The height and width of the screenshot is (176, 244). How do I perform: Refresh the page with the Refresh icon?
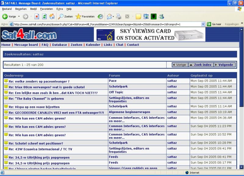click(x=45, y=16)
